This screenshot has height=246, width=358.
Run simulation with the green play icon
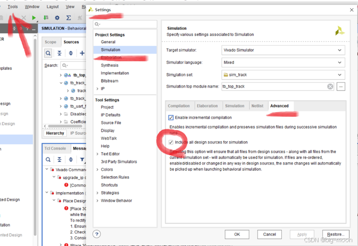pyautogui.click(x=34, y=17)
